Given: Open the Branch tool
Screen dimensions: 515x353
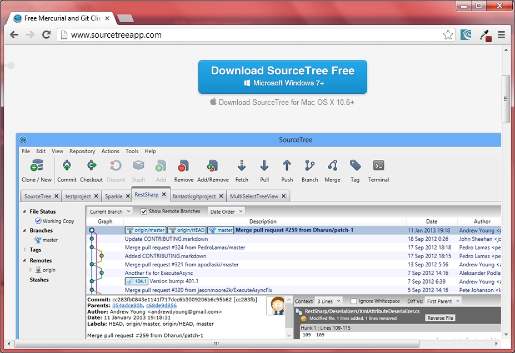Looking at the screenshot, I should click(x=309, y=169).
